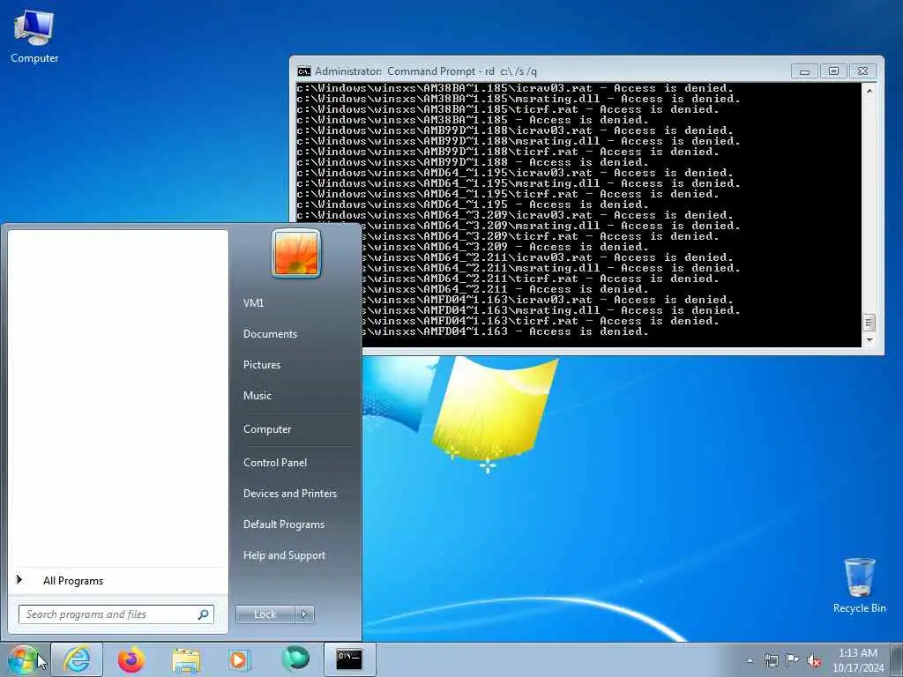This screenshot has height=677, width=903.
Task: Open the network status tray icon
Action: click(771, 660)
